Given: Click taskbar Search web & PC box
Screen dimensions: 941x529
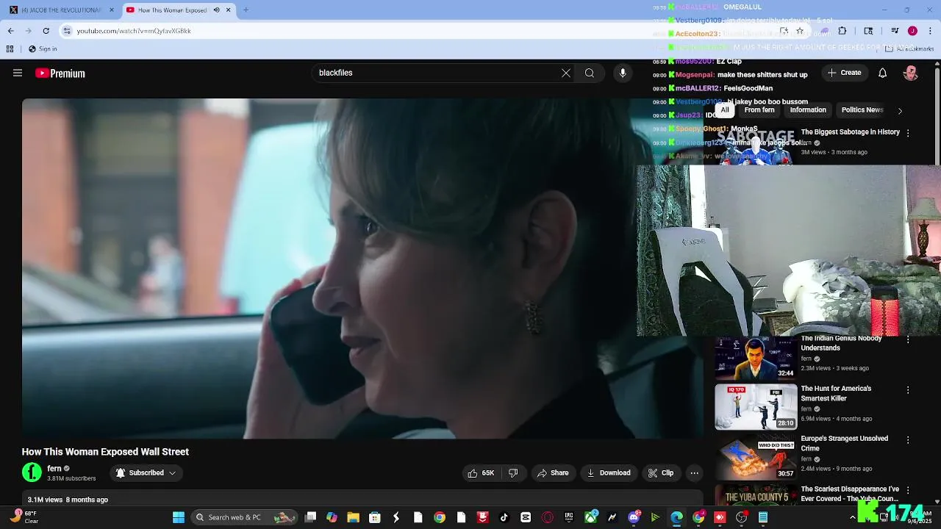Looking at the screenshot, I should pyautogui.click(x=245, y=517).
